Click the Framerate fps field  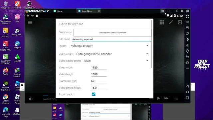click(x=99, y=81)
